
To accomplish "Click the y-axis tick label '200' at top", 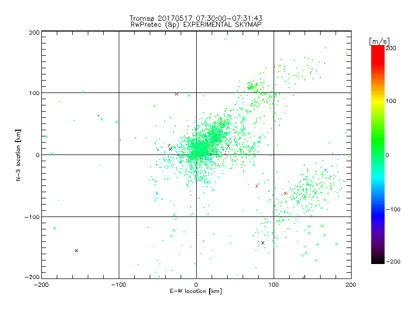I will 34,33.
